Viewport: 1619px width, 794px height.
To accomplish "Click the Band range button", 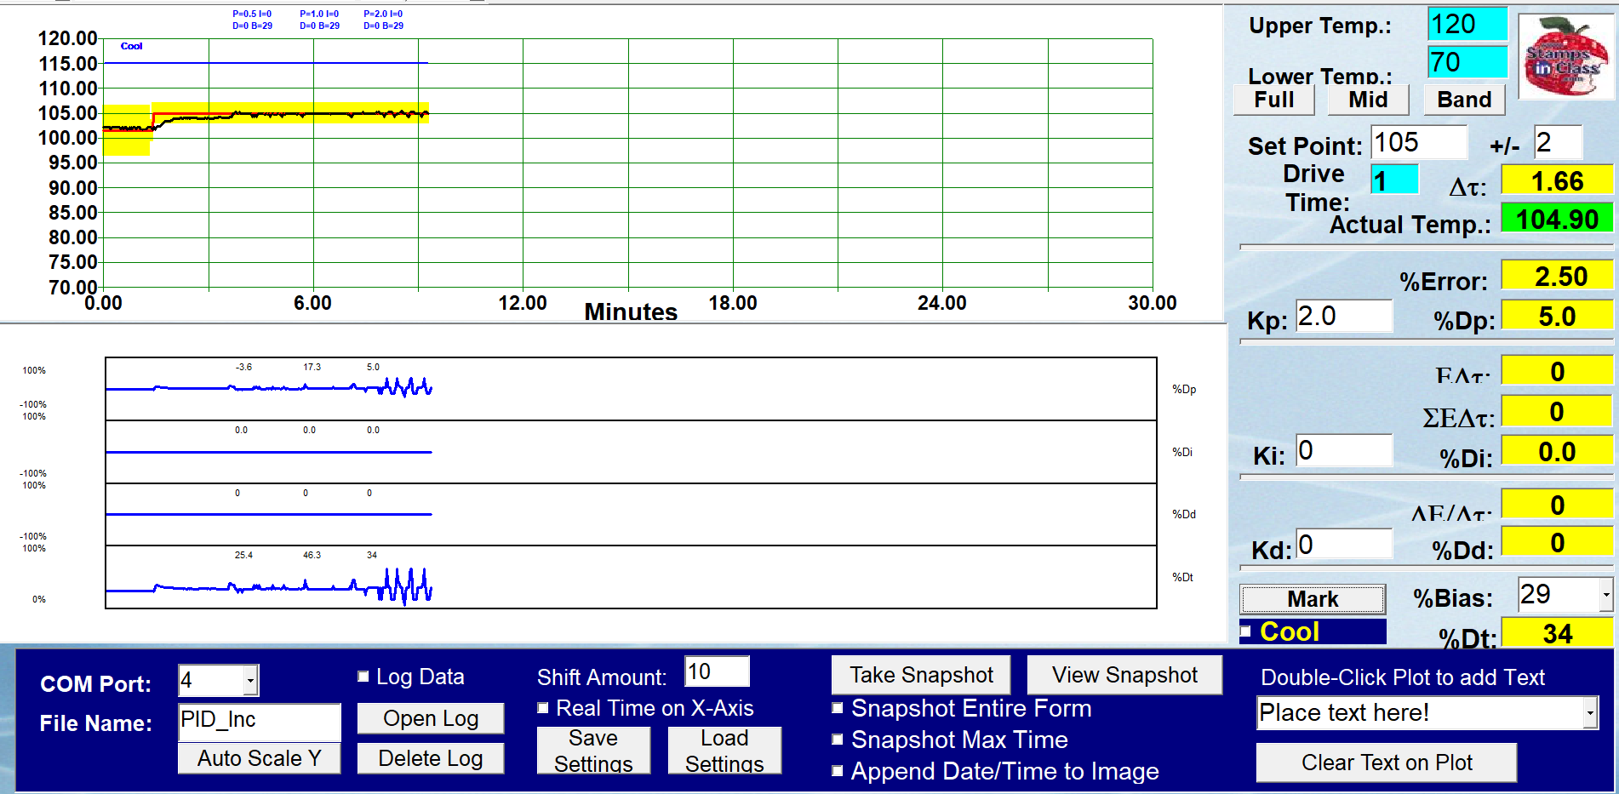I will coord(1464,100).
